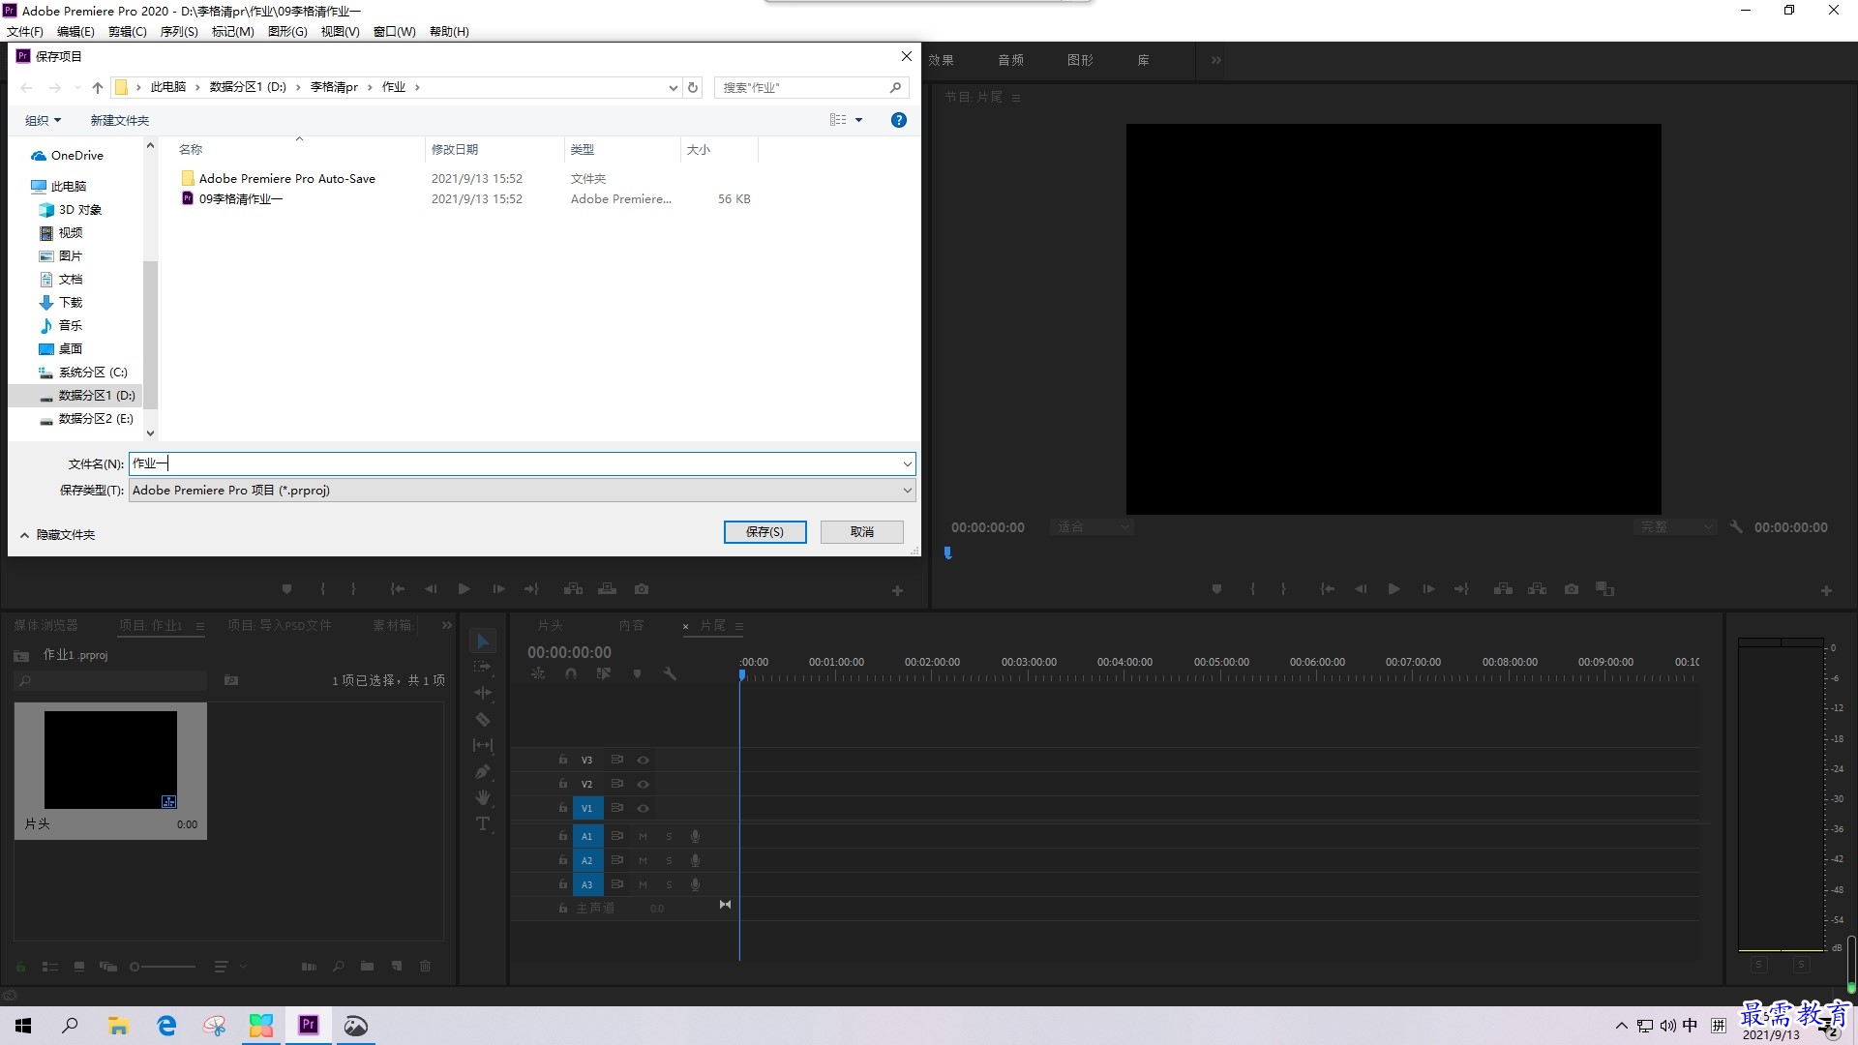
Task: Open File Explorer from the taskbar
Action: click(x=118, y=1025)
